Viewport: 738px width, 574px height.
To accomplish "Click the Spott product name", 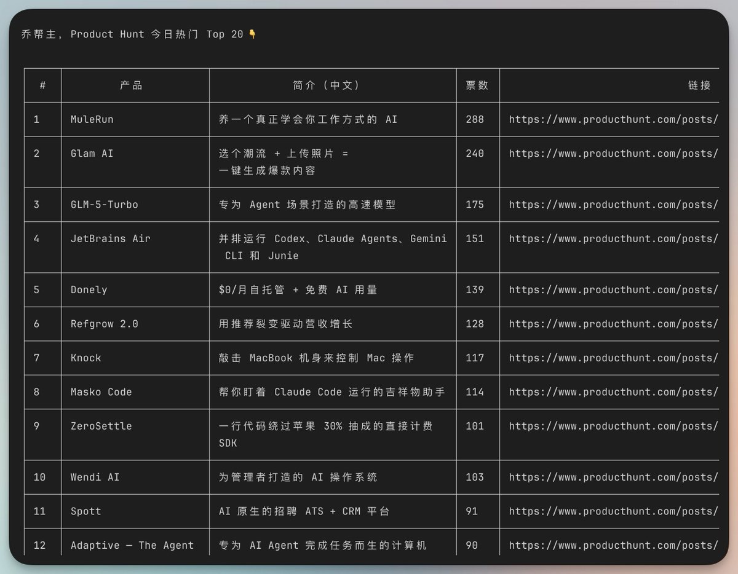I will [x=86, y=511].
